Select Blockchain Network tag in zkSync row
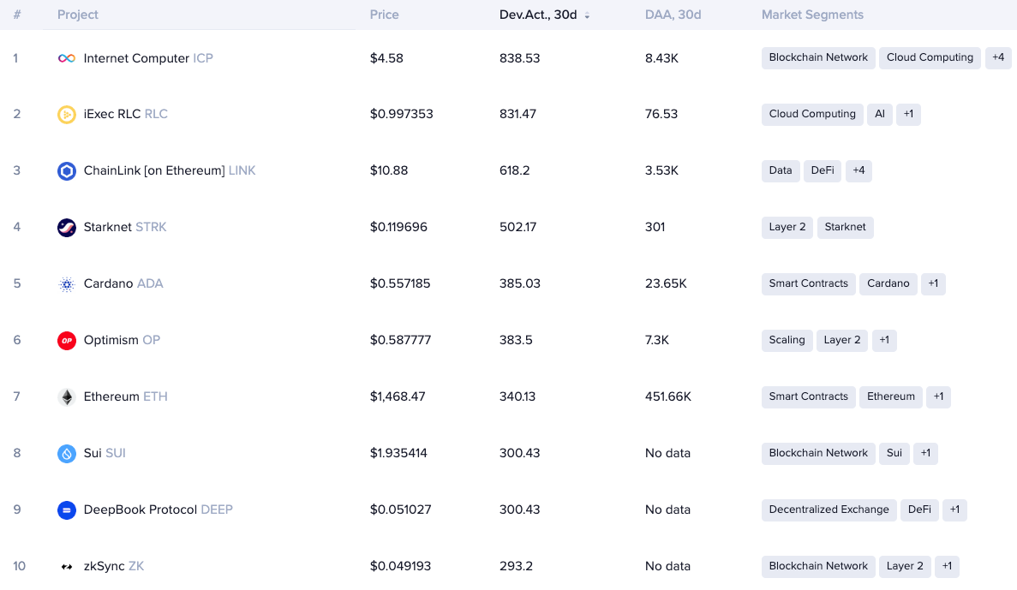Image resolution: width=1017 pixels, height=590 pixels. pyautogui.click(x=818, y=566)
